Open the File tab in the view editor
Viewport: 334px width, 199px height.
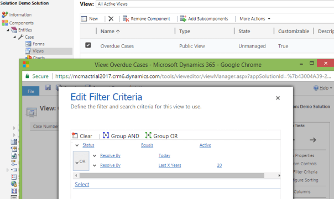[30, 91]
